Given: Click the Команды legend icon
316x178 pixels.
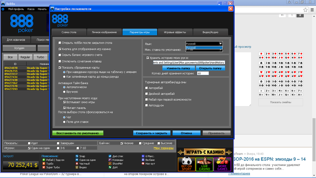Looking at the screenshot, I should point(110,160).
